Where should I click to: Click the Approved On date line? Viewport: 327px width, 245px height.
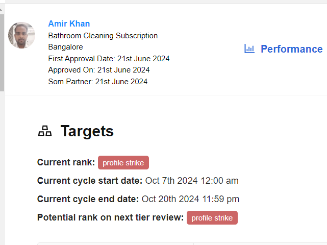pos(99,70)
